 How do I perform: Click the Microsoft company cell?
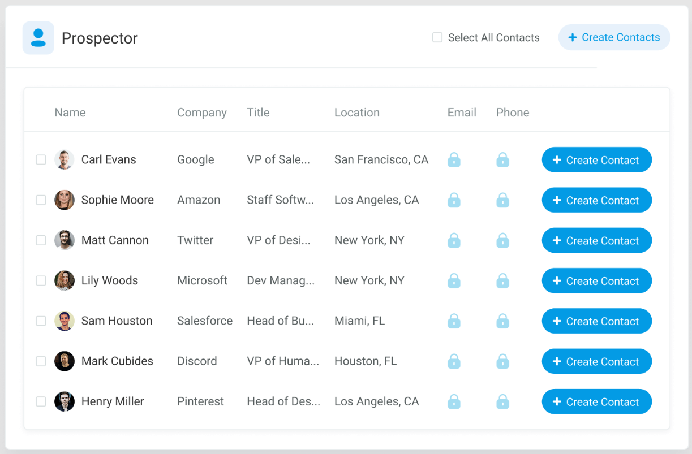[x=203, y=280]
